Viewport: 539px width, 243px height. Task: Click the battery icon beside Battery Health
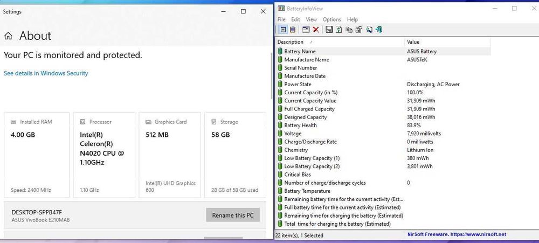(x=280, y=126)
